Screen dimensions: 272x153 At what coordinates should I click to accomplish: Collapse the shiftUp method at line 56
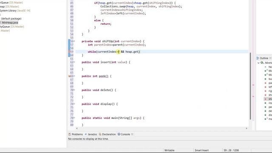74,41
